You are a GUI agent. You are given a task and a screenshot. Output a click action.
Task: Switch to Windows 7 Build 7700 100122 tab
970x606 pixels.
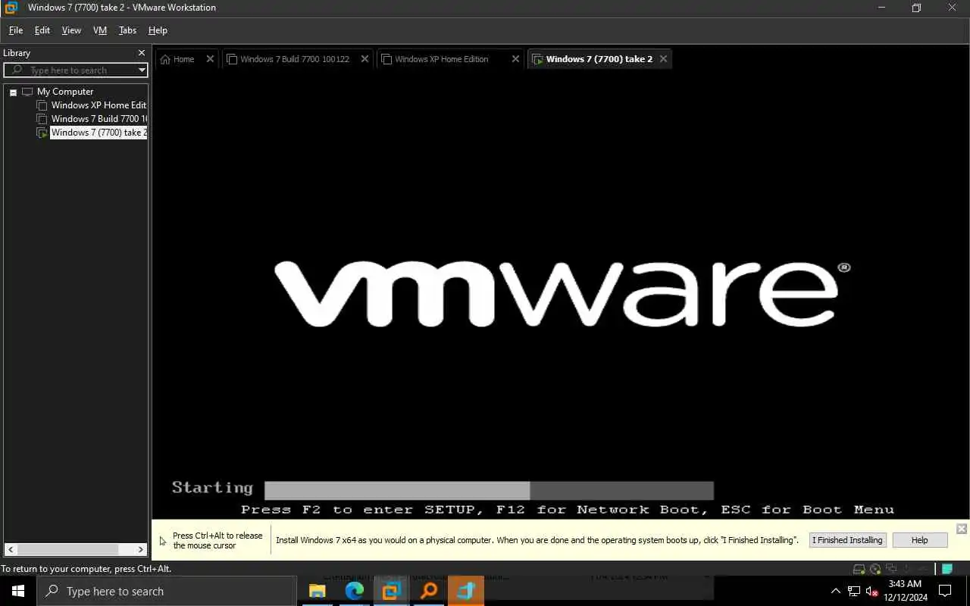point(295,59)
